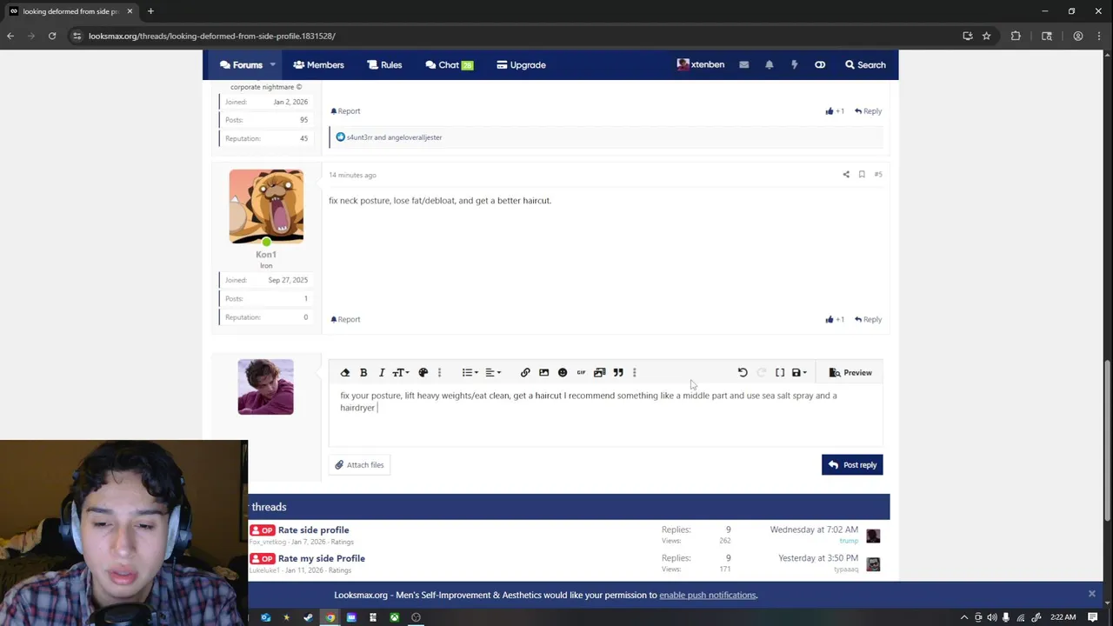Image resolution: width=1113 pixels, height=626 pixels.
Task: Open the Forums menu
Action: (241, 64)
